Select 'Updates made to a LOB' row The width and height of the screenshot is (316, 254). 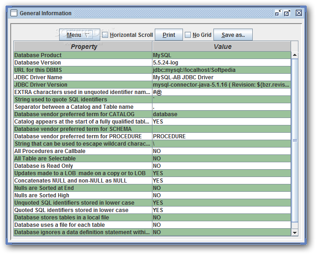click(x=152, y=173)
